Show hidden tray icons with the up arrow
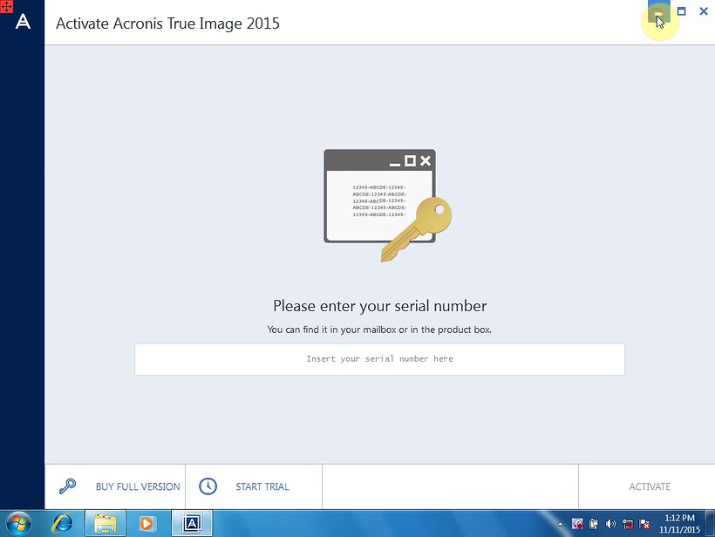Viewport: 715px width, 537px height. [x=561, y=524]
